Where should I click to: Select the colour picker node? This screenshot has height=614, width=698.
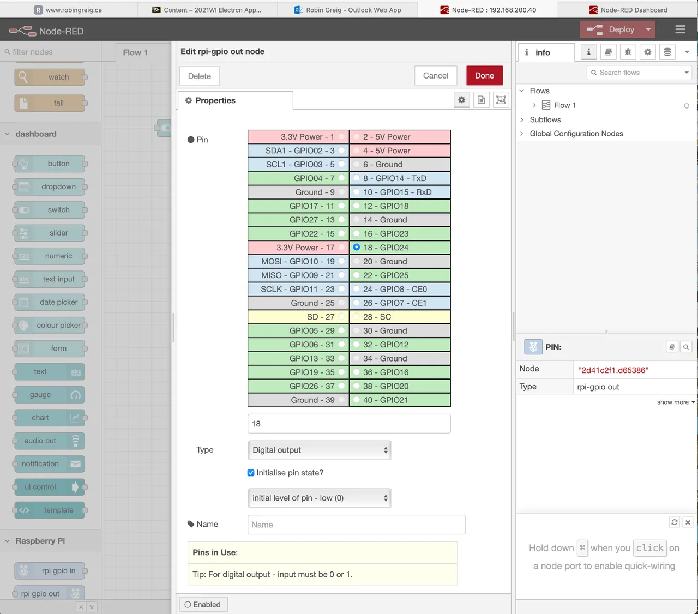pos(50,325)
